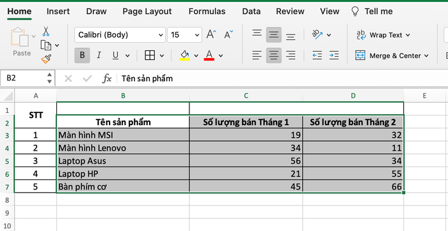Select cell containing Laptop Asus
The height and width of the screenshot is (231, 448).
click(123, 161)
